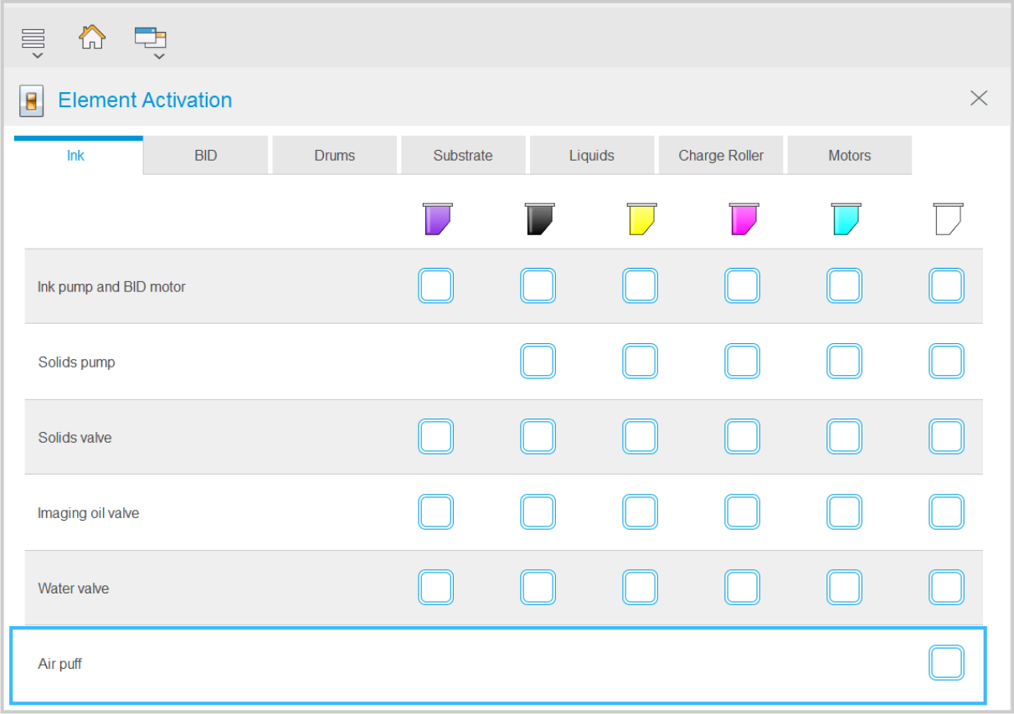Open the Substrate tab

463,156
